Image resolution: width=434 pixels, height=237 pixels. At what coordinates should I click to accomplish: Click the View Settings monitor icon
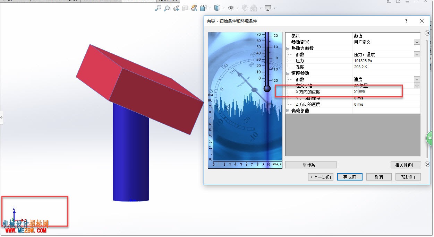pyautogui.click(x=268, y=8)
